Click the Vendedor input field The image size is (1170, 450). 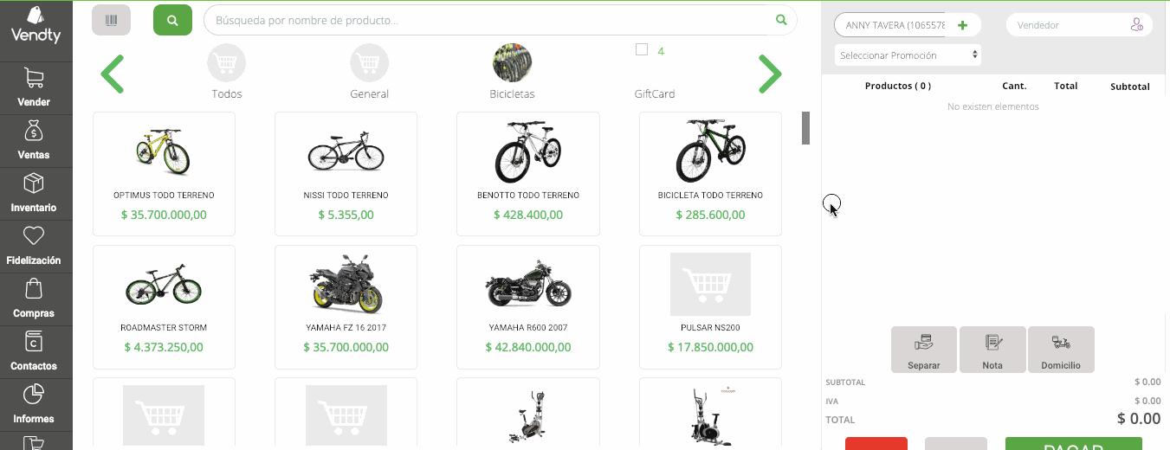coord(1070,25)
